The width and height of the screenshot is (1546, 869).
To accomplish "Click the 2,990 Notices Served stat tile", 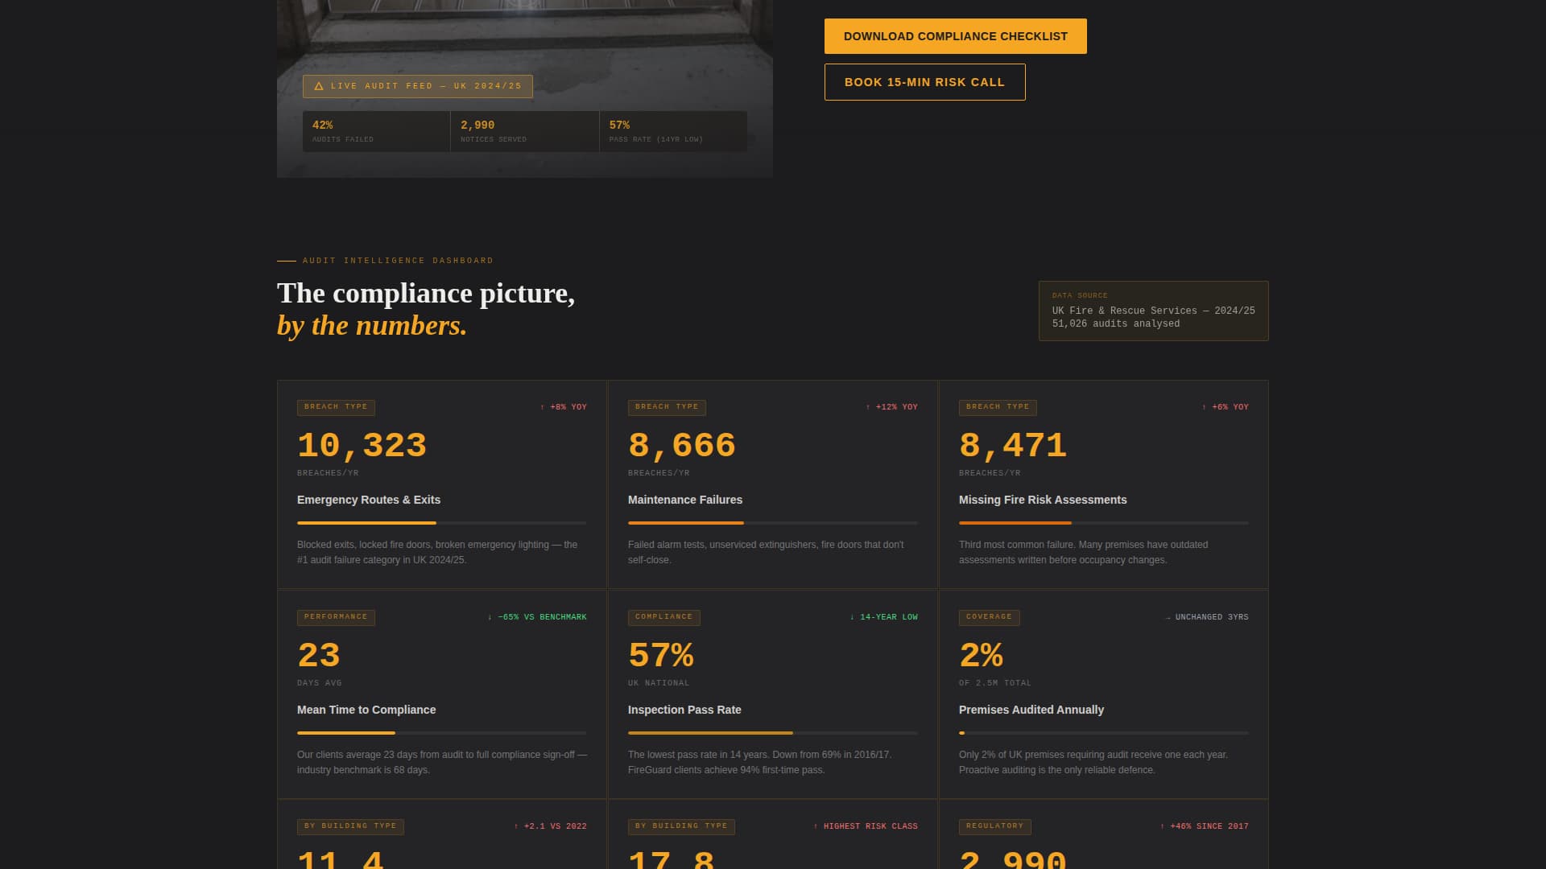I will pos(524,131).
